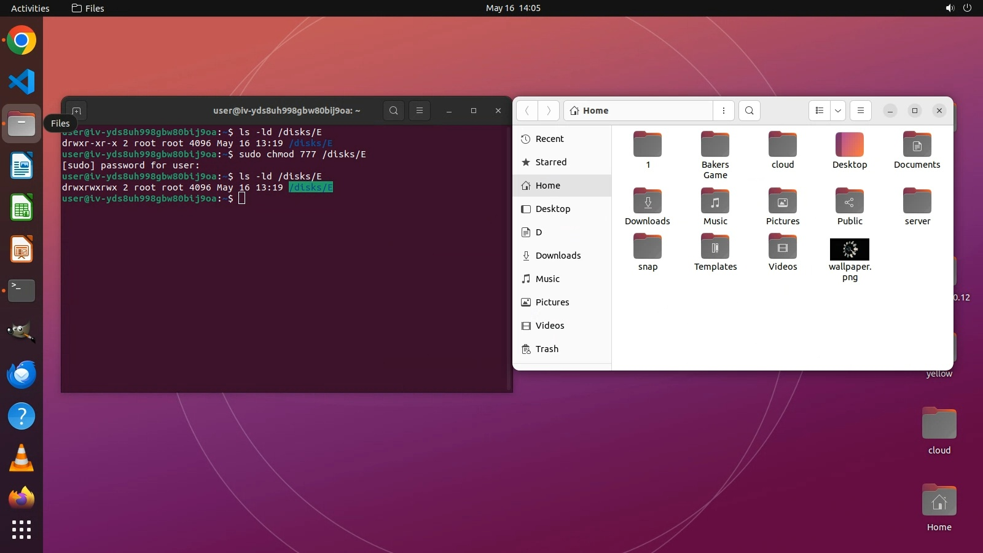Click the Files search icon

point(749,111)
